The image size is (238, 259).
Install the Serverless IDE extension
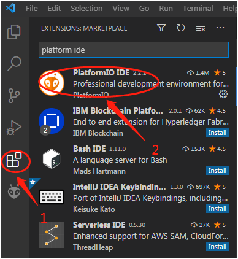tap(218, 247)
